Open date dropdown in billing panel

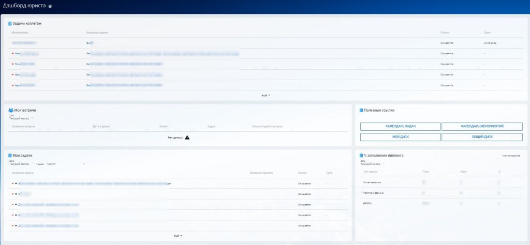tap(372, 164)
